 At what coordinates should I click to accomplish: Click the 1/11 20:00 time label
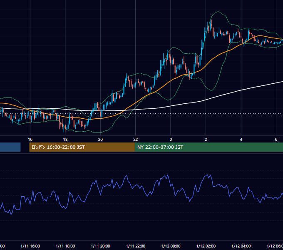click(x=100, y=246)
